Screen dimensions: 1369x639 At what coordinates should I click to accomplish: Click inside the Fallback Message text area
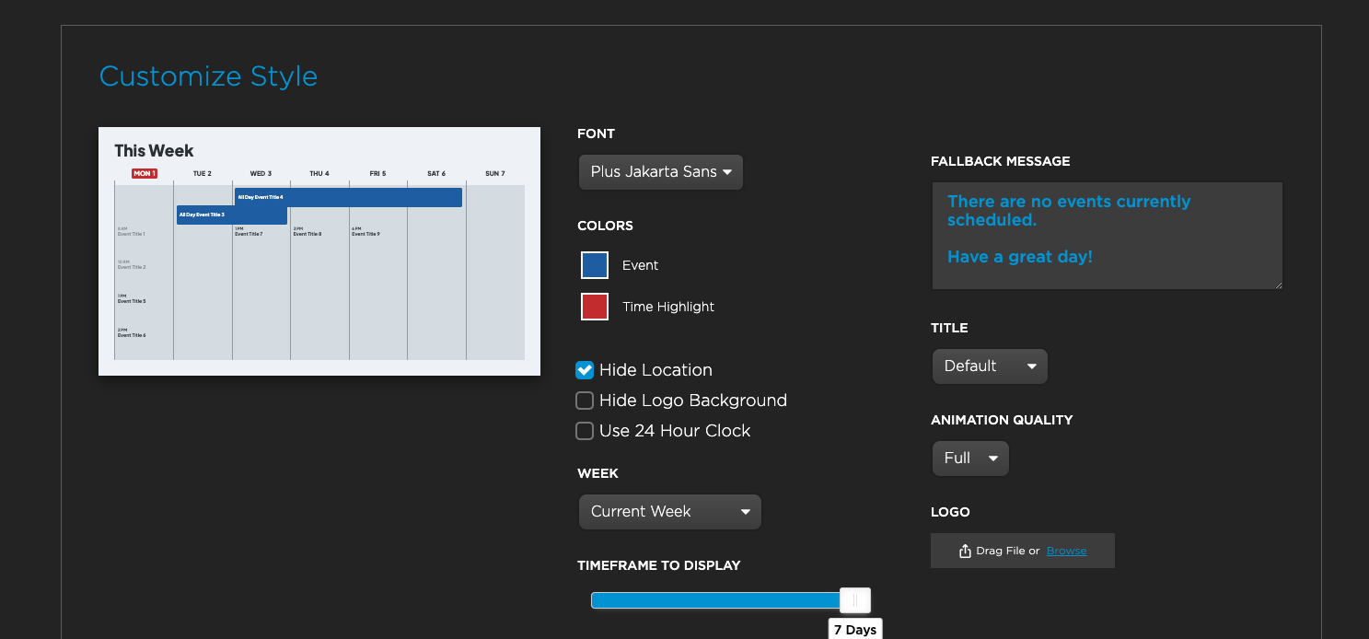coord(1107,236)
